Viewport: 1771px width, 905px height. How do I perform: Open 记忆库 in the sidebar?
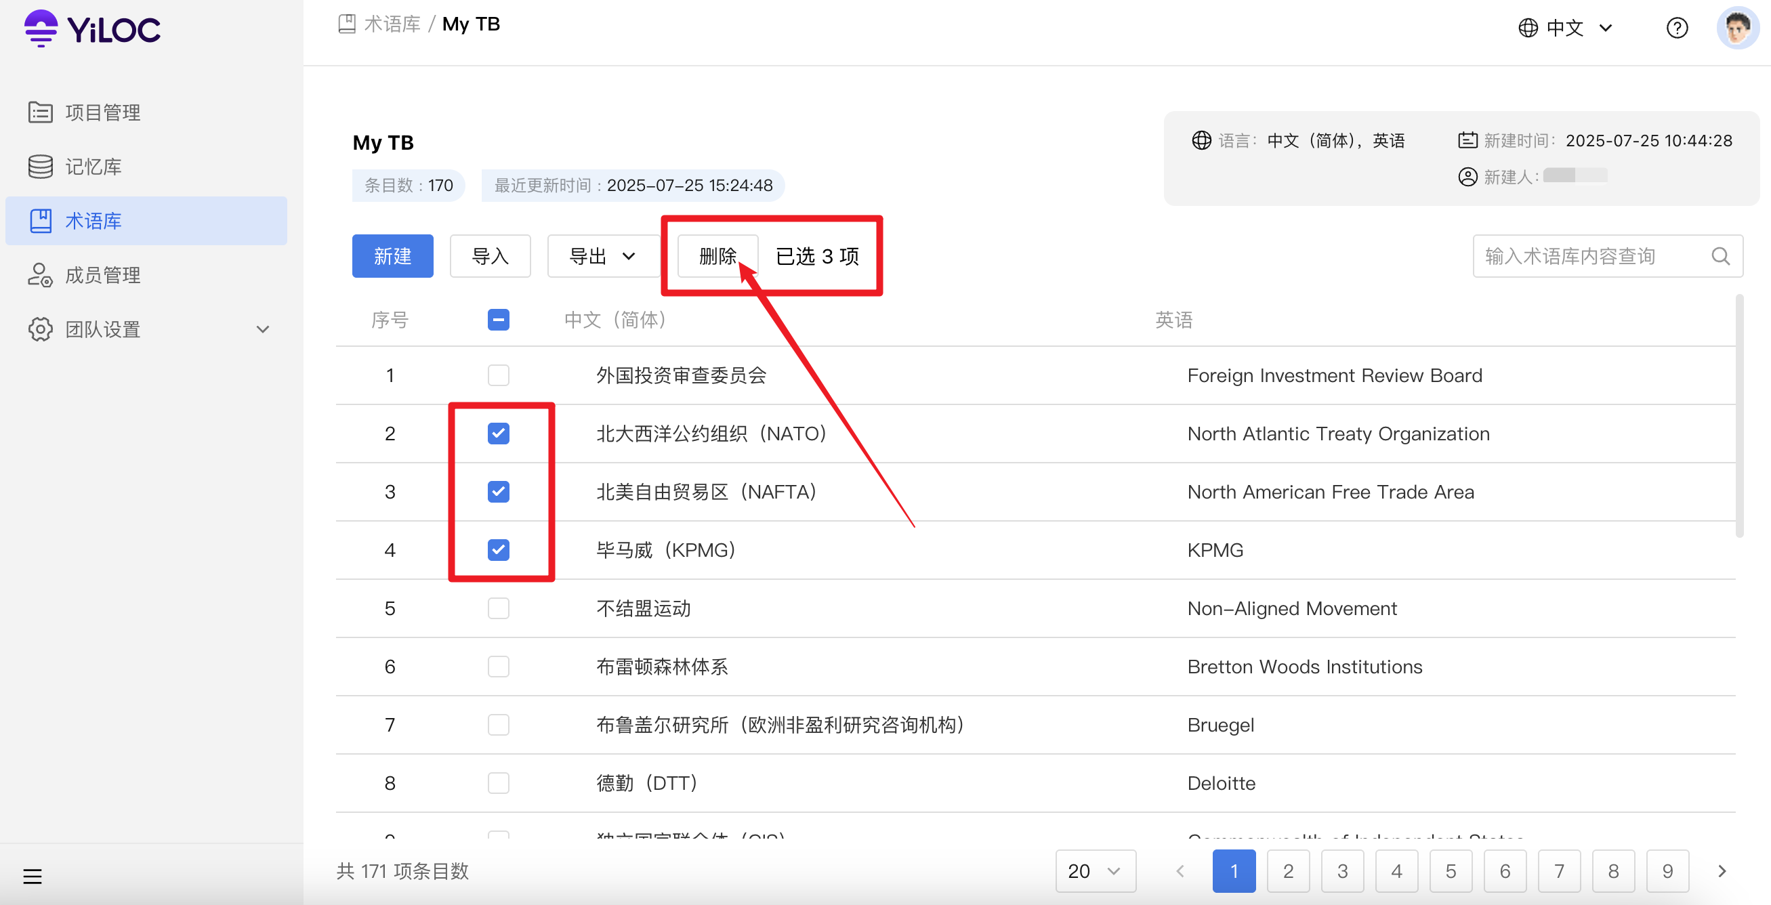pyautogui.click(x=146, y=166)
